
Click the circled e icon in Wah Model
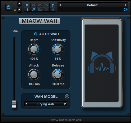[67, 96]
